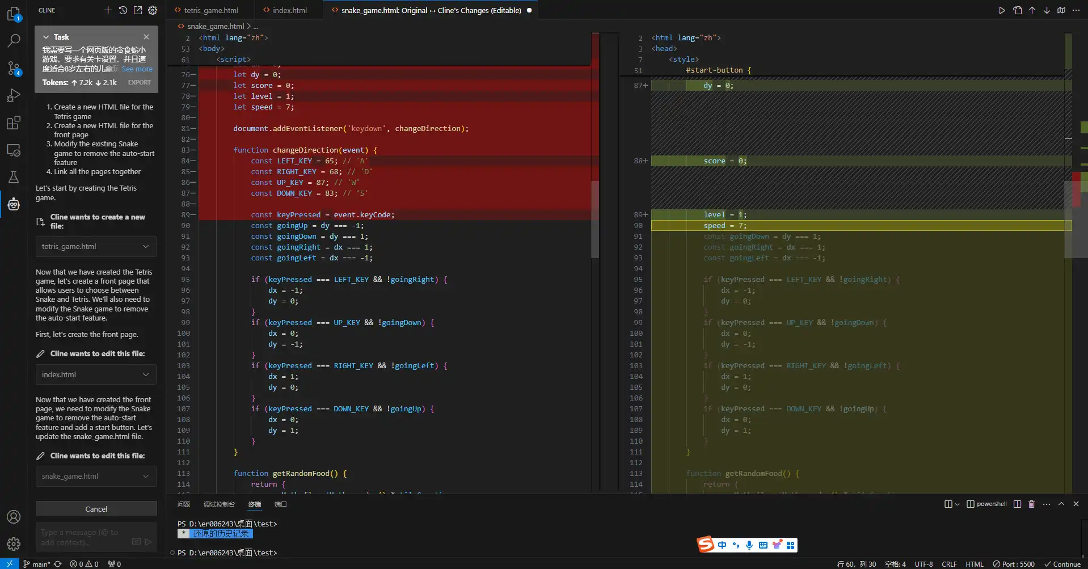
Task: Open the Cline robot view
Action: 14,205
